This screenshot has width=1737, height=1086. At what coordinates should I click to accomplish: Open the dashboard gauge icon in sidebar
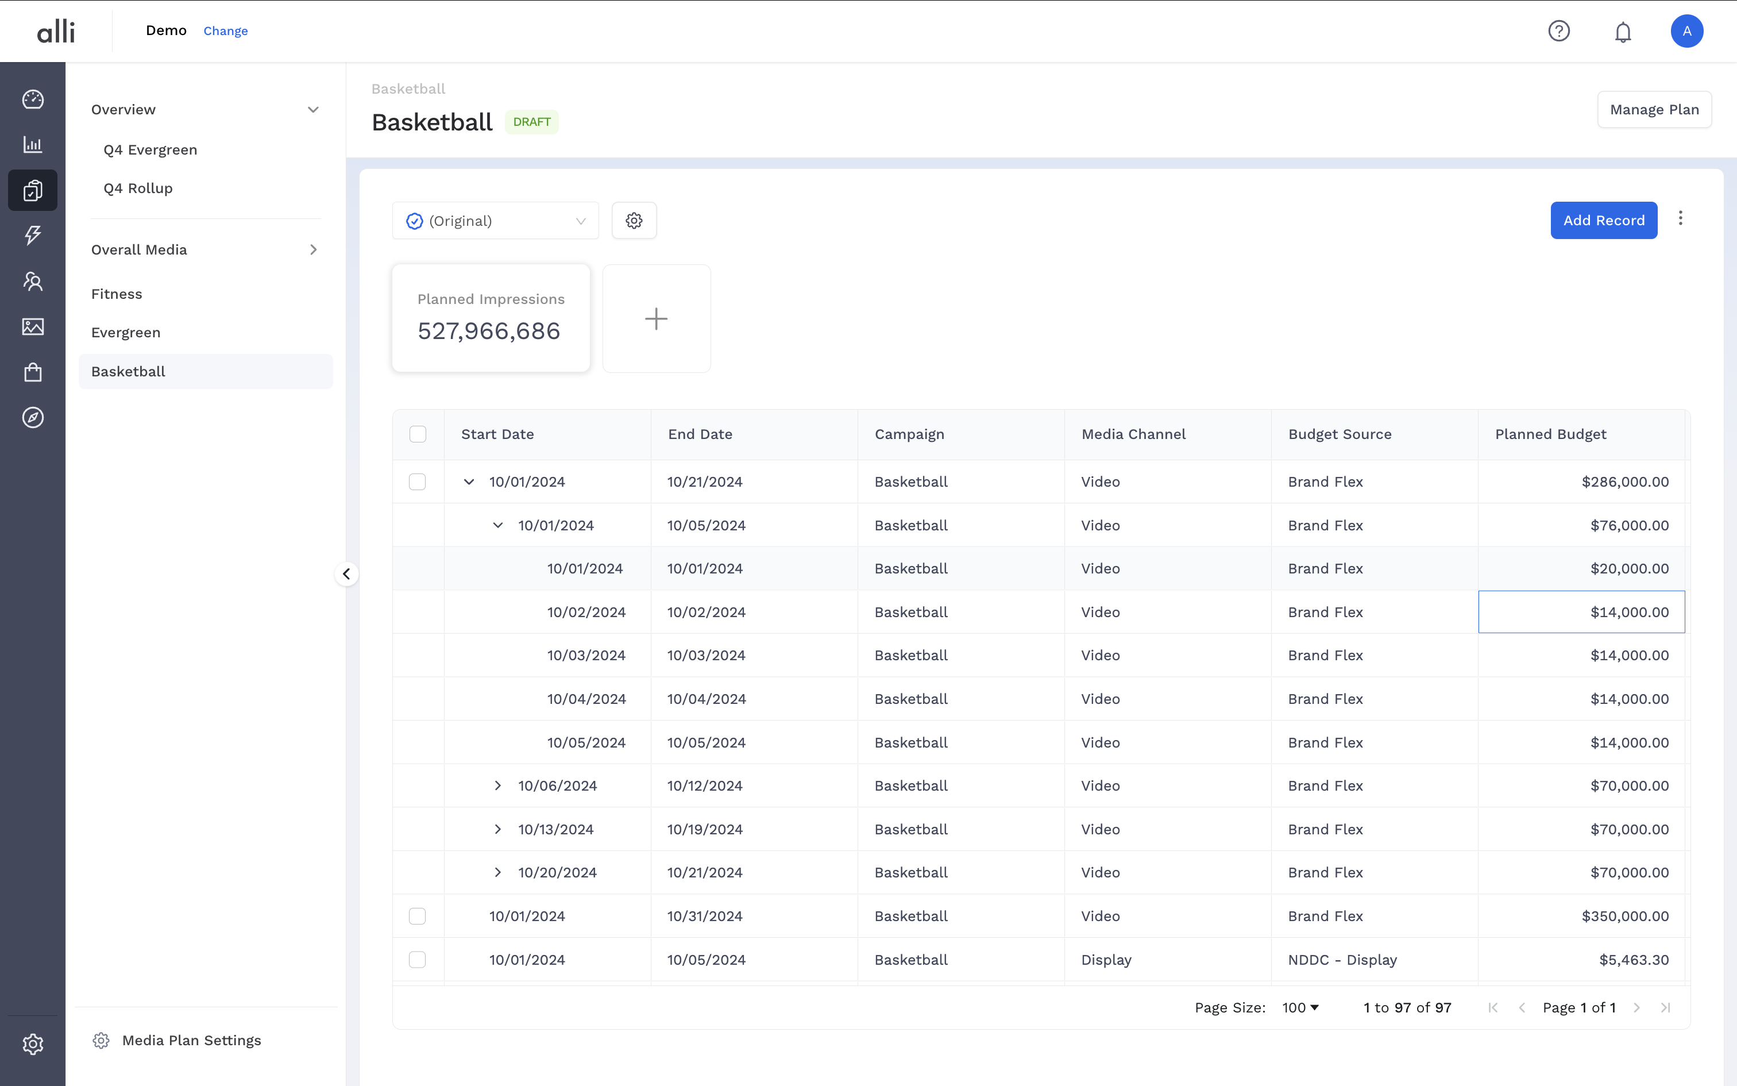pyautogui.click(x=33, y=99)
